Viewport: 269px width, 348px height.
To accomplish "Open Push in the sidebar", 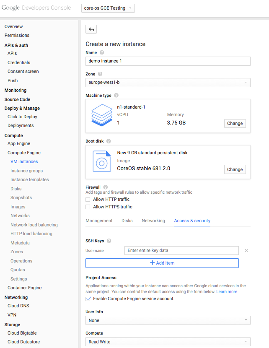I will tap(13, 81).
